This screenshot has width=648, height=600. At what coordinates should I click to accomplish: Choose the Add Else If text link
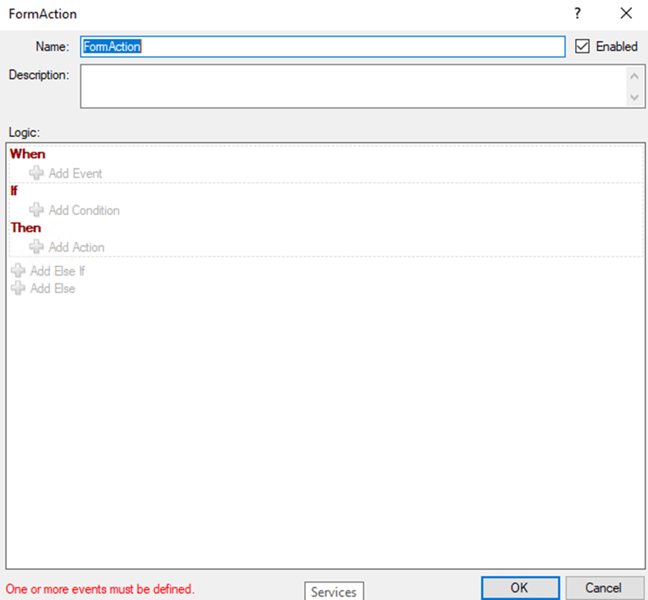pyautogui.click(x=58, y=271)
